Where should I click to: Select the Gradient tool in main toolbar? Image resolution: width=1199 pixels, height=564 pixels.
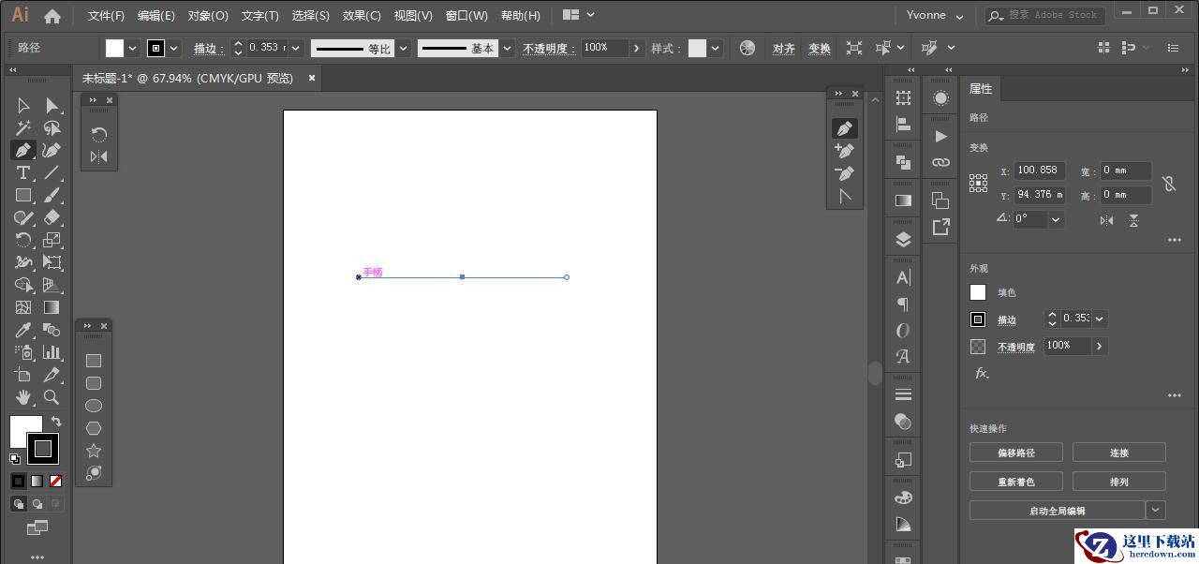coord(52,307)
